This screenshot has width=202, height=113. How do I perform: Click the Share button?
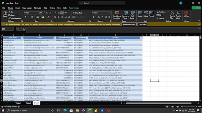196,8
